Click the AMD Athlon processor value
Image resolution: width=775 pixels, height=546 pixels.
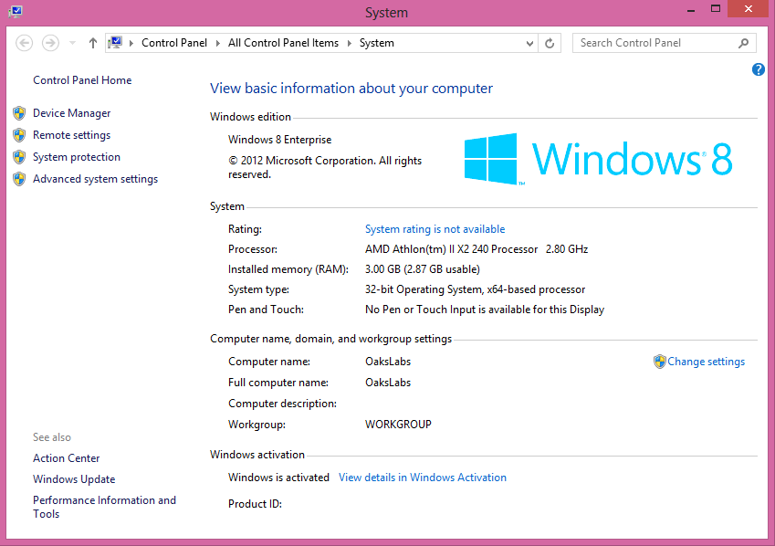(477, 249)
